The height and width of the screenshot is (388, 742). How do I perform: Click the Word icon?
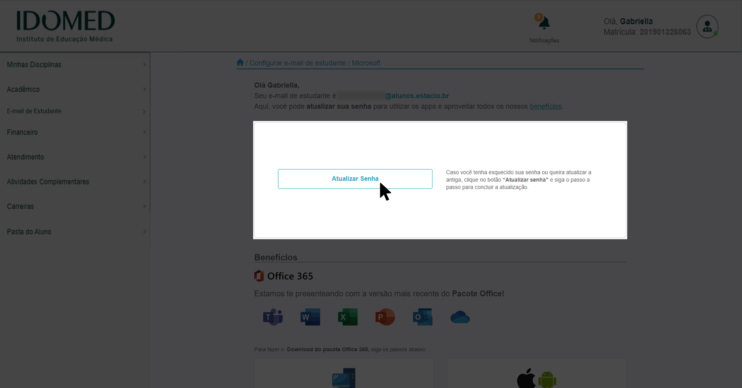pyautogui.click(x=310, y=317)
